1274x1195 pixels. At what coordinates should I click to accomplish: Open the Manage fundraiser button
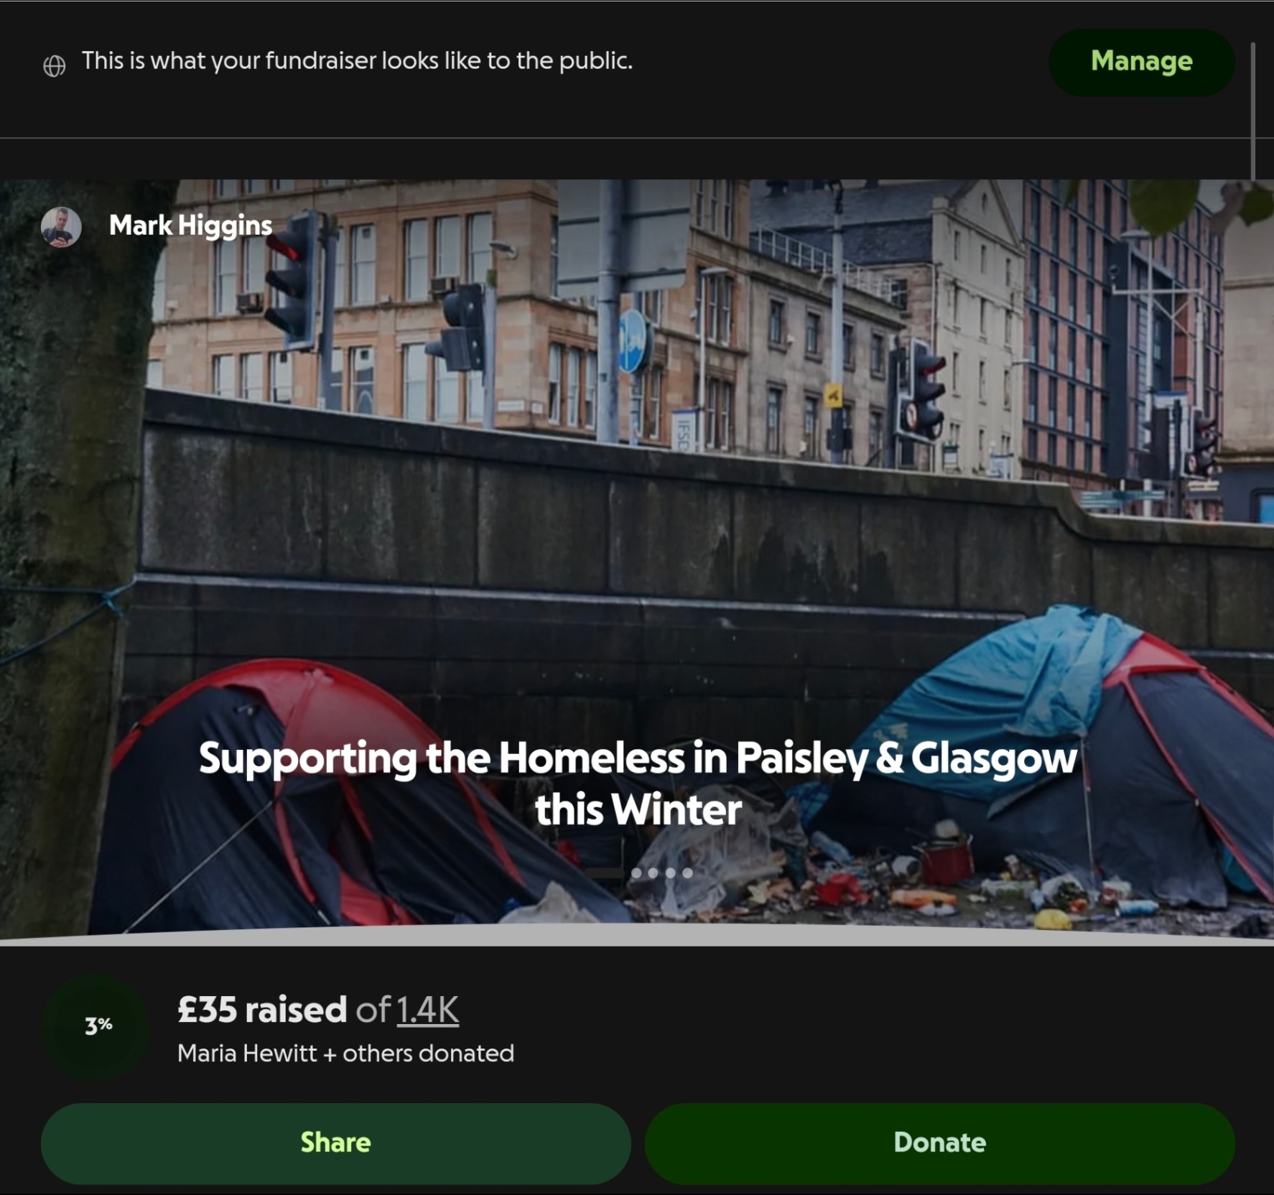[1141, 62]
